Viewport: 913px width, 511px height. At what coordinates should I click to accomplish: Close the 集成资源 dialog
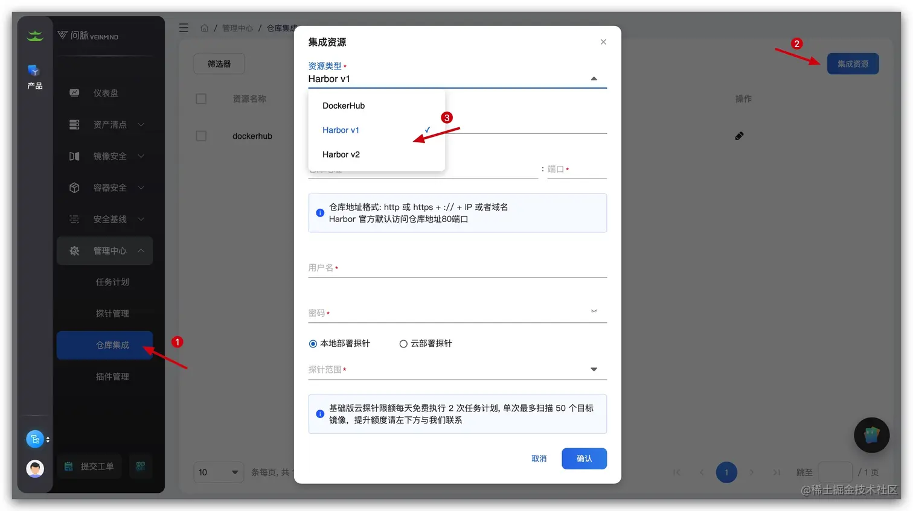tap(603, 42)
